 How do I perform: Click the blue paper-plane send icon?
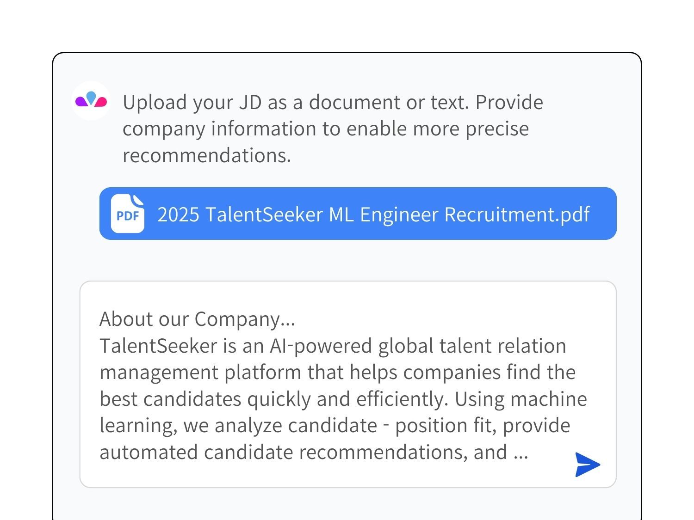coord(588,465)
